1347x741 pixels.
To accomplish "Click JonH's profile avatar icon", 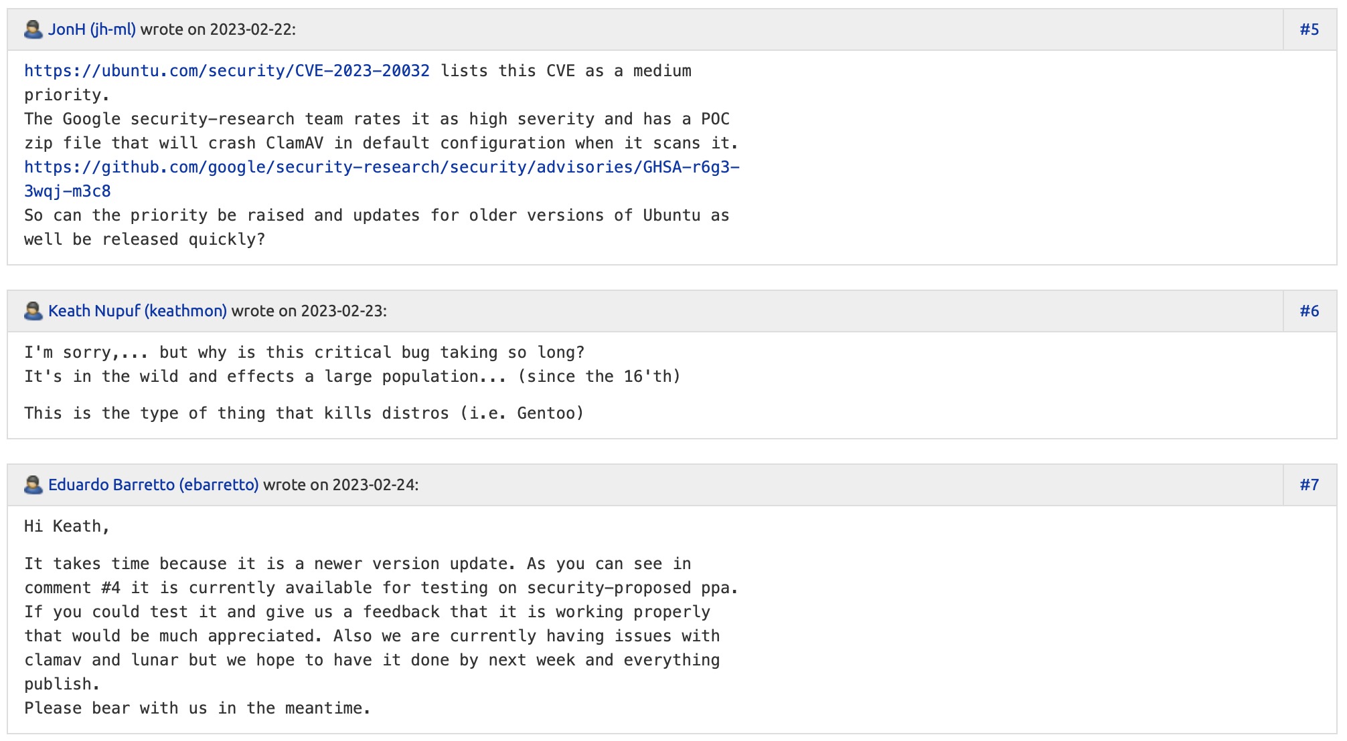I will (33, 29).
